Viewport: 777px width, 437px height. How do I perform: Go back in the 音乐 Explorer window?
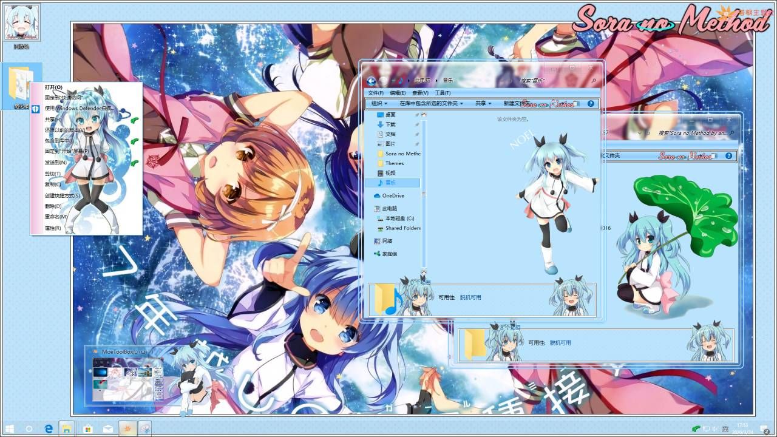pos(372,81)
